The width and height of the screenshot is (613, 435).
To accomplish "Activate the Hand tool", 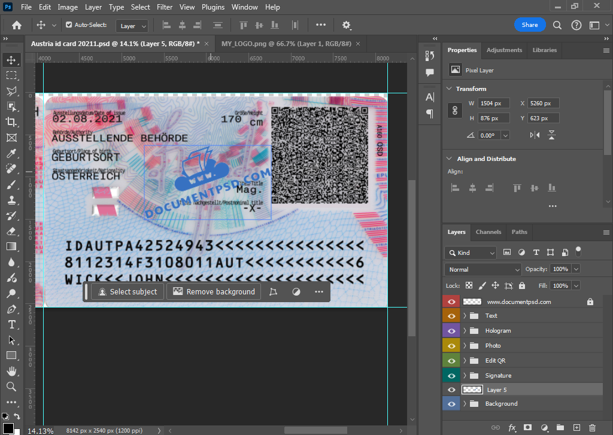I will click(11, 371).
